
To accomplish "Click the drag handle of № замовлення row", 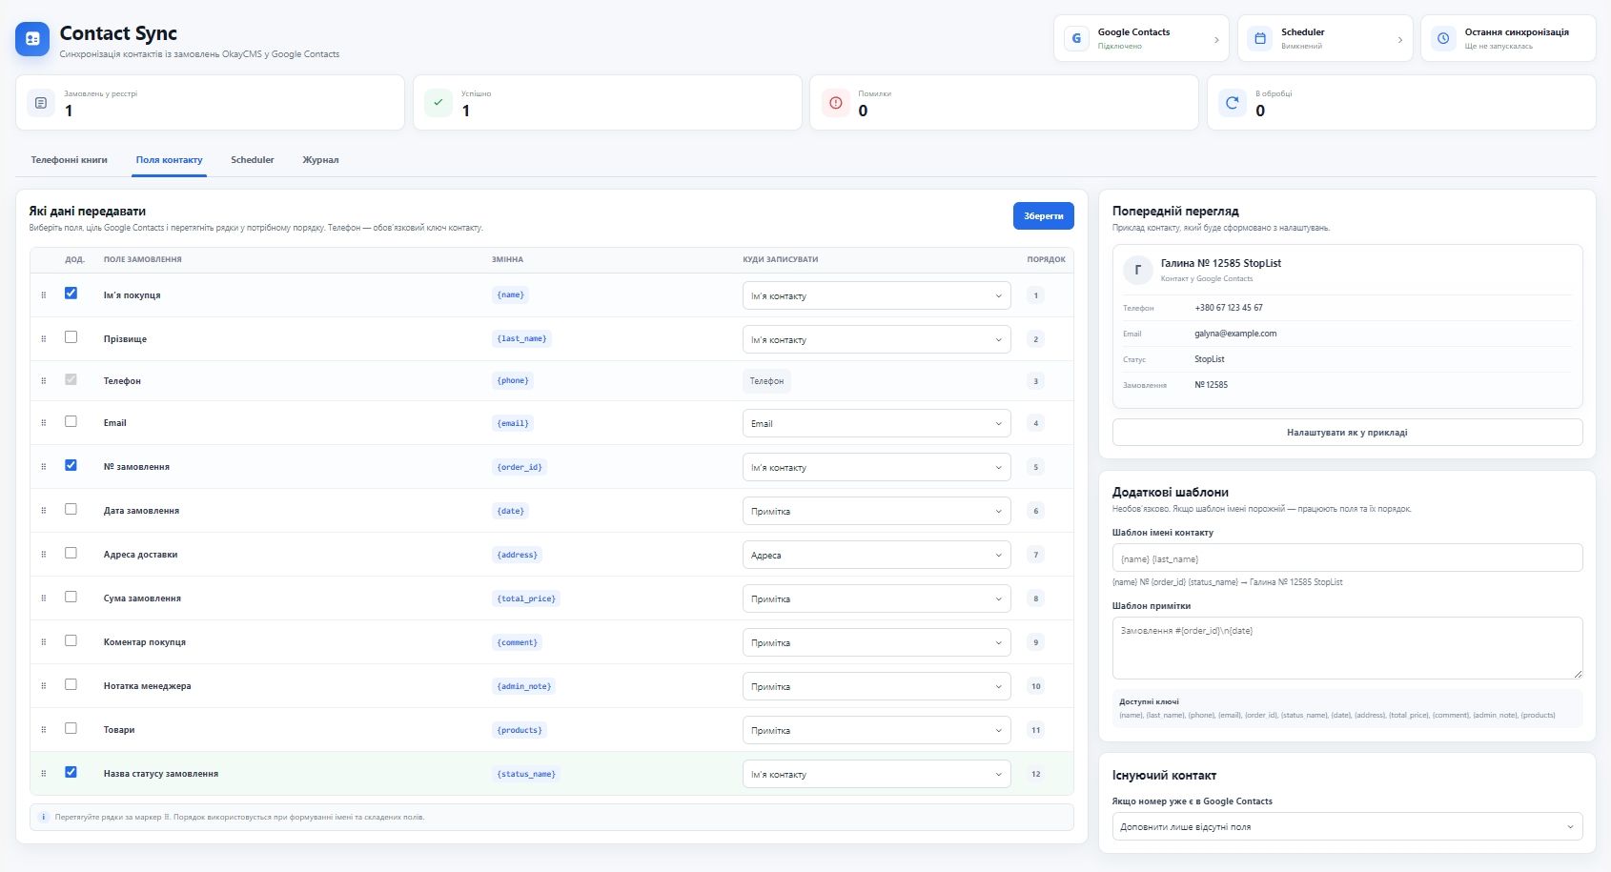I will tap(44, 467).
